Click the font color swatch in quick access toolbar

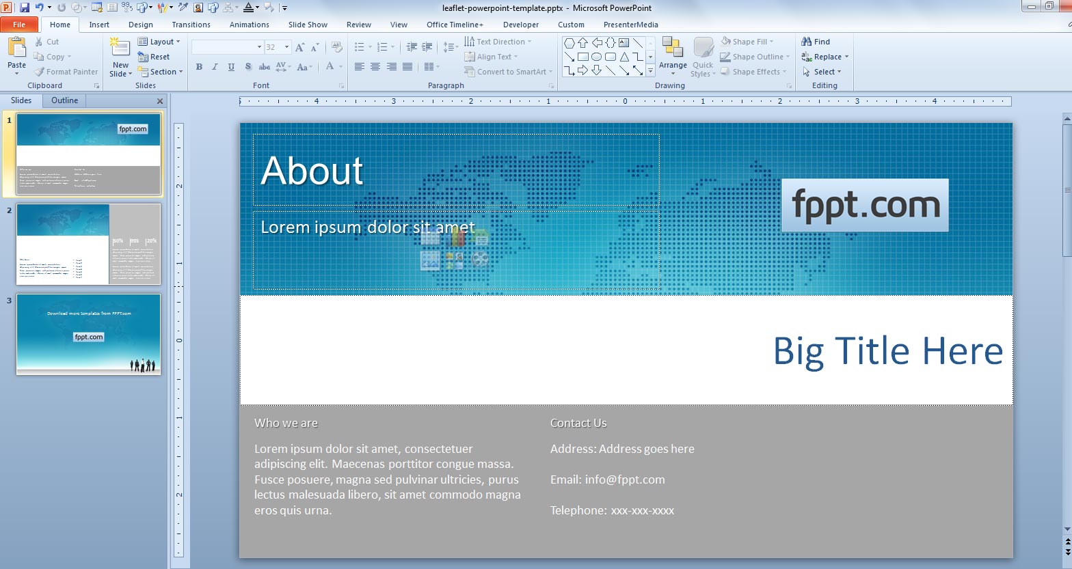[x=247, y=8]
